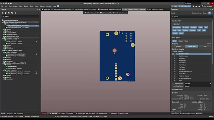
Task: Open the Snap Distance dropdown
Action: click(210, 84)
